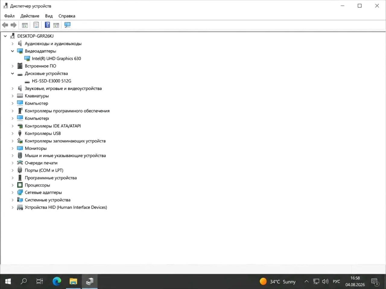This screenshot has width=386, height=289.
Task: Expand the Сетевые адаптеры arrow
Action: pos(12,193)
